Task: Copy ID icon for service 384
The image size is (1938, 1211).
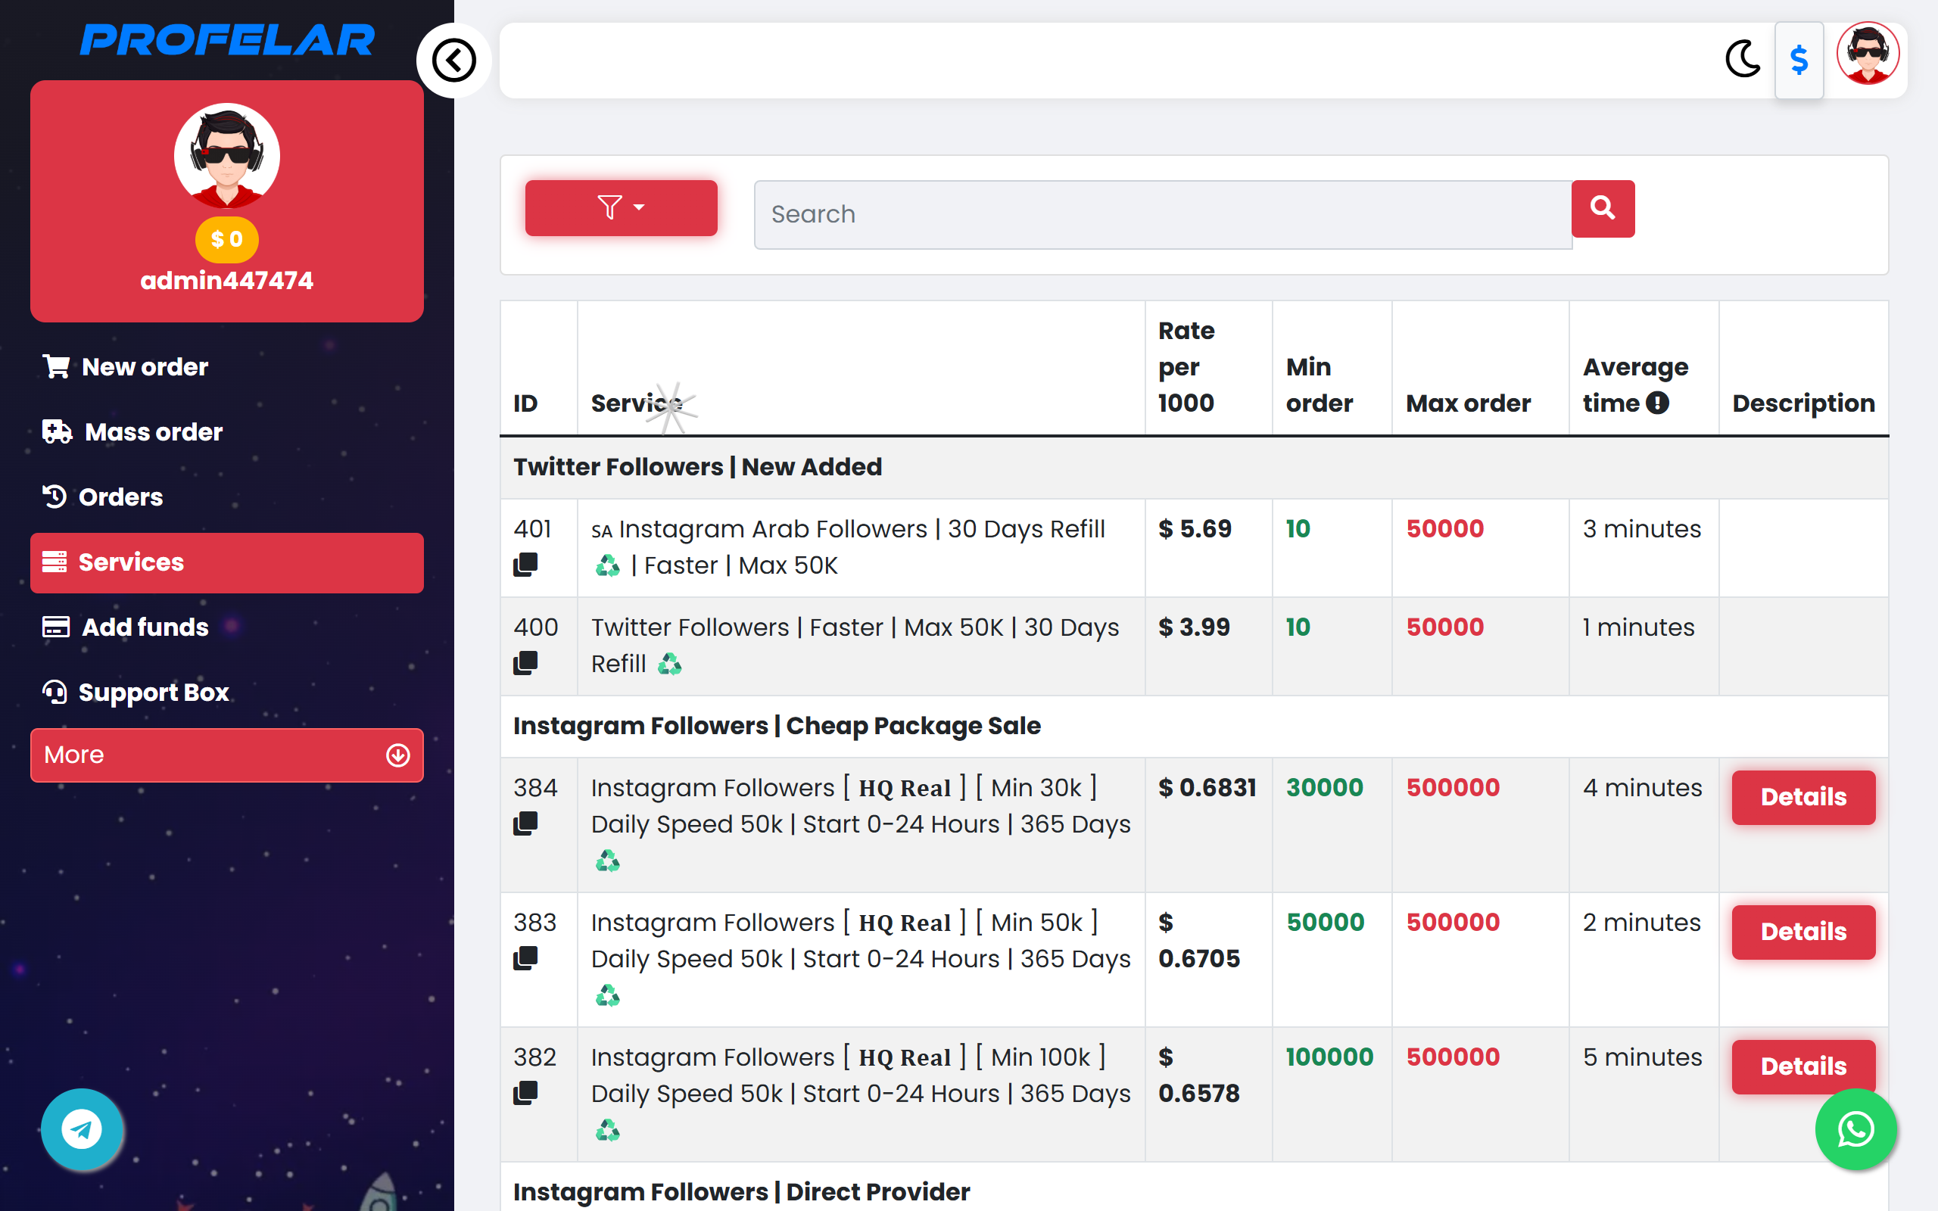Action: [525, 823]
